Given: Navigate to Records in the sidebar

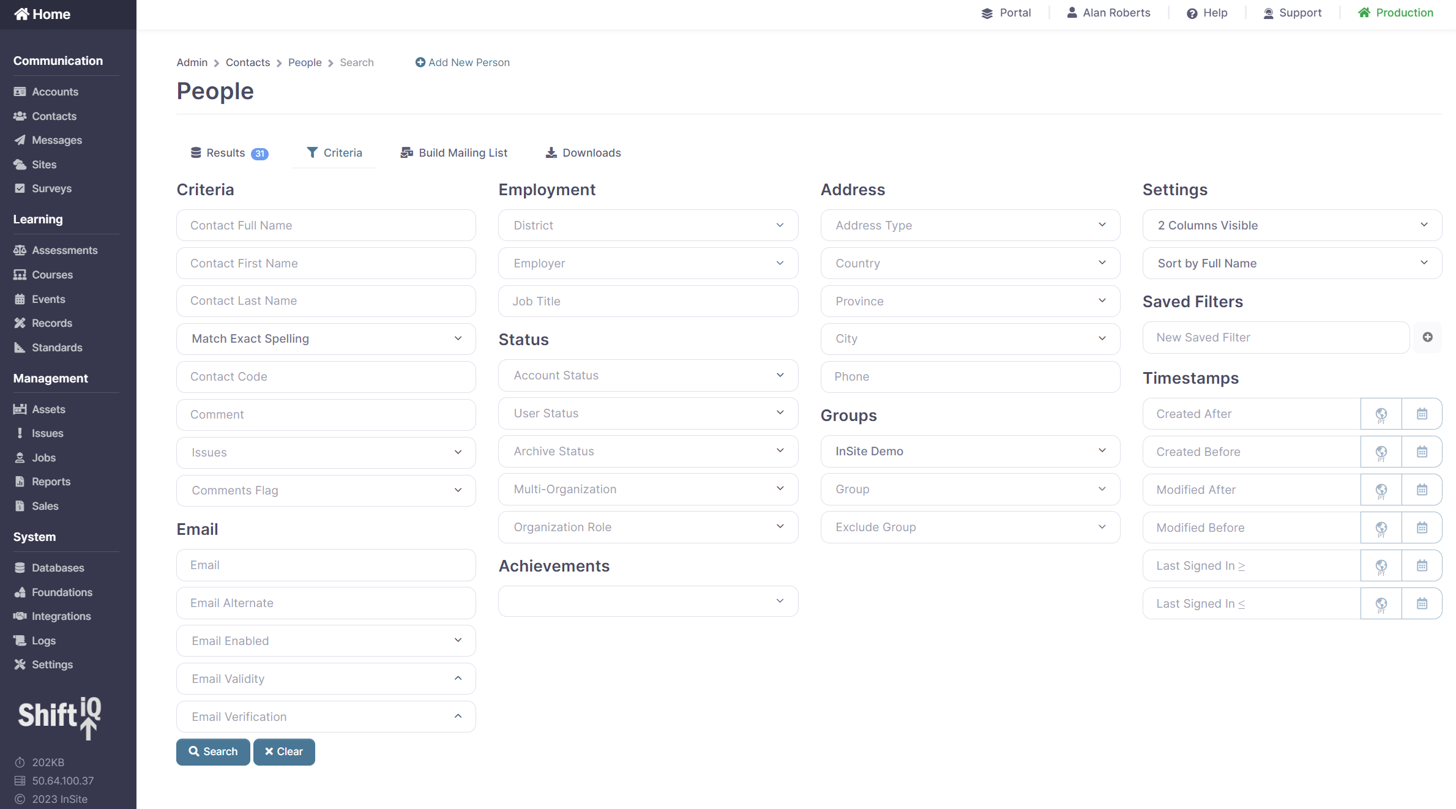Looking at the screenshot, I should coord(51,322).
